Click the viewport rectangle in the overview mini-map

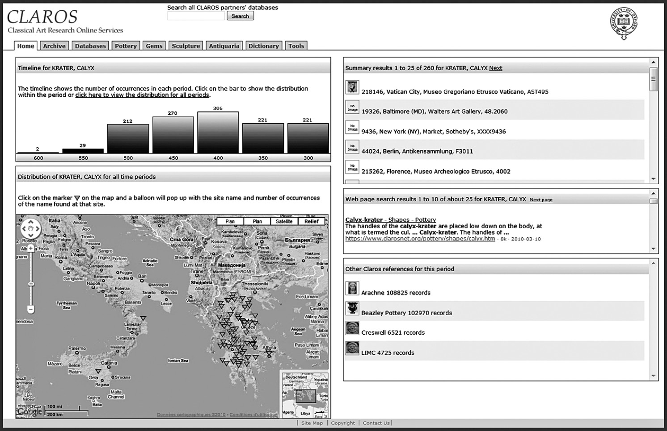click(x=306, y=396)
